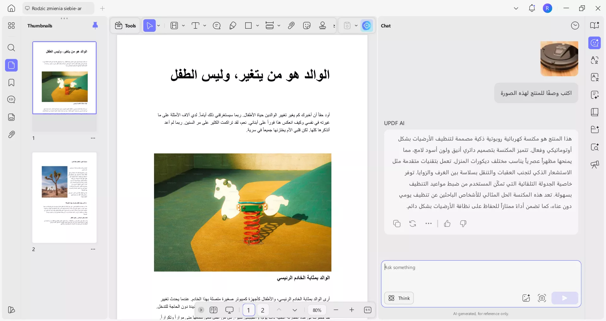Activate the UPDF AI icon in the toolbar
Image resolution: width=606 pixels, height=321 pixels.
(367, 26)
